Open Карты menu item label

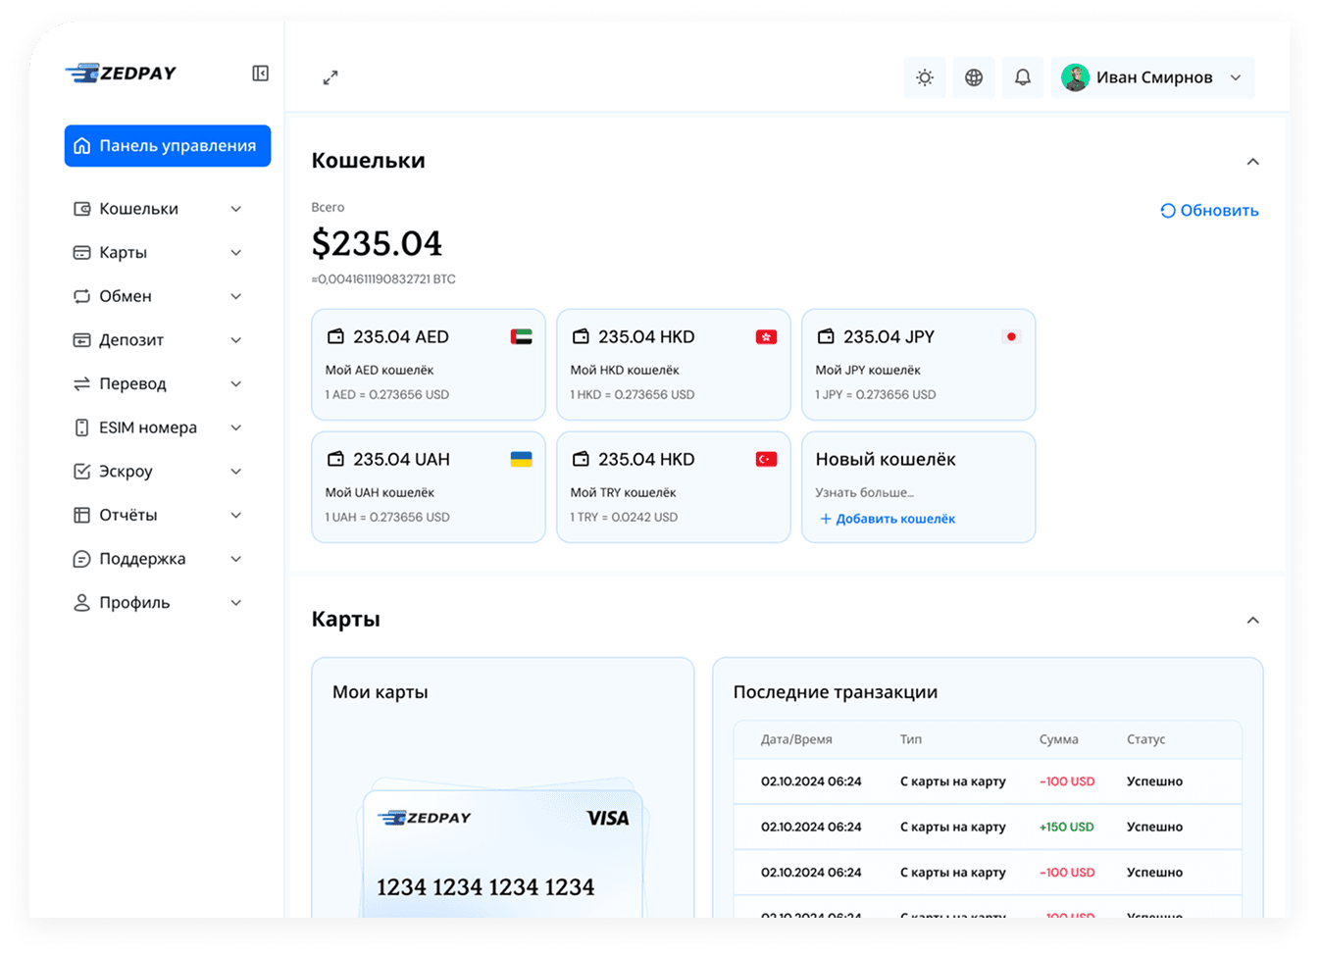[x=123, y=253]
